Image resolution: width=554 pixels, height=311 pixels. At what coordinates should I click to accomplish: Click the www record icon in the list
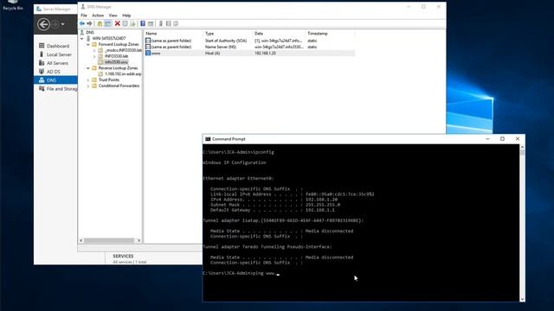tap(148, 54)
